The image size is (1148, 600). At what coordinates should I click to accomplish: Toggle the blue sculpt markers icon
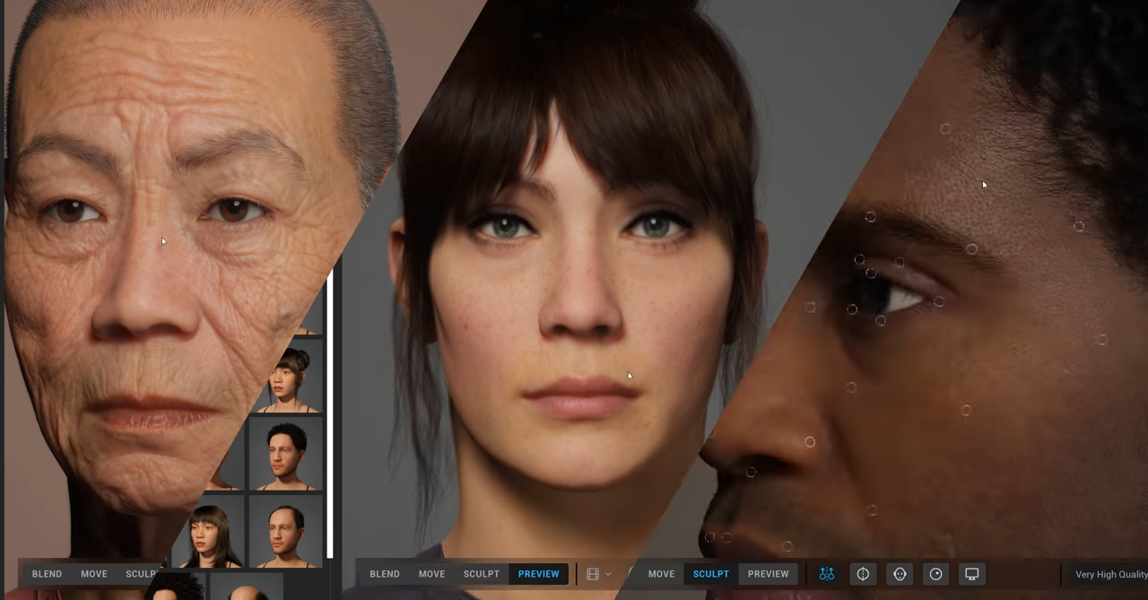tap(827, 574)
